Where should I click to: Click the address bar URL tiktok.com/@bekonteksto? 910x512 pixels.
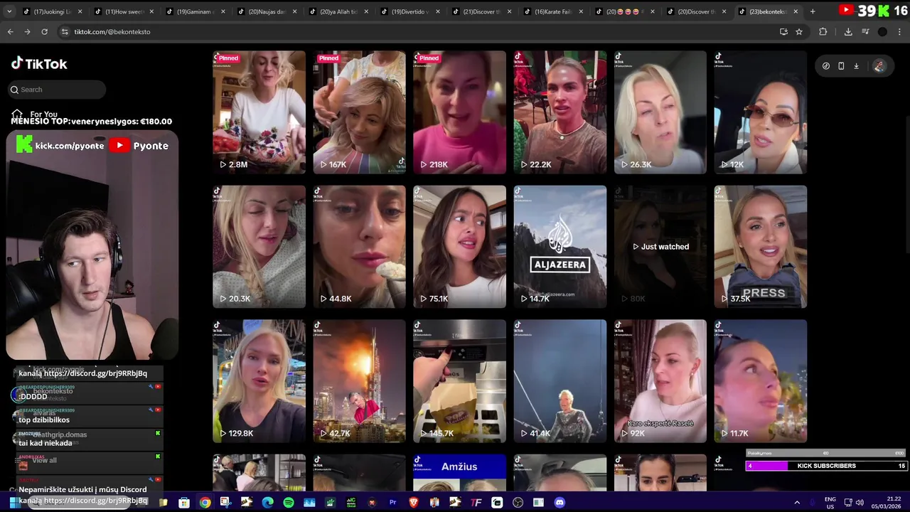pos(112,32)
